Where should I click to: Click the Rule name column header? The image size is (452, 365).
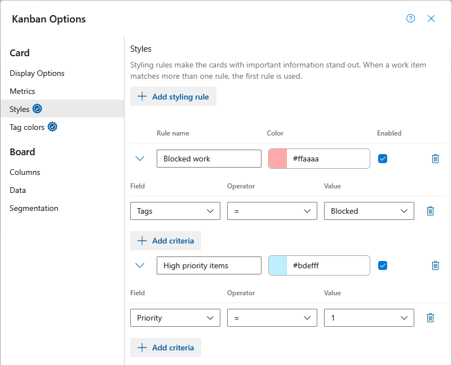(x=173, y=133)
